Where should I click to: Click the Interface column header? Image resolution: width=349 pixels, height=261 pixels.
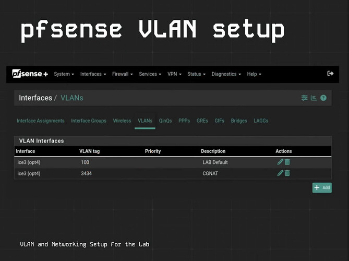pos(26,151)
